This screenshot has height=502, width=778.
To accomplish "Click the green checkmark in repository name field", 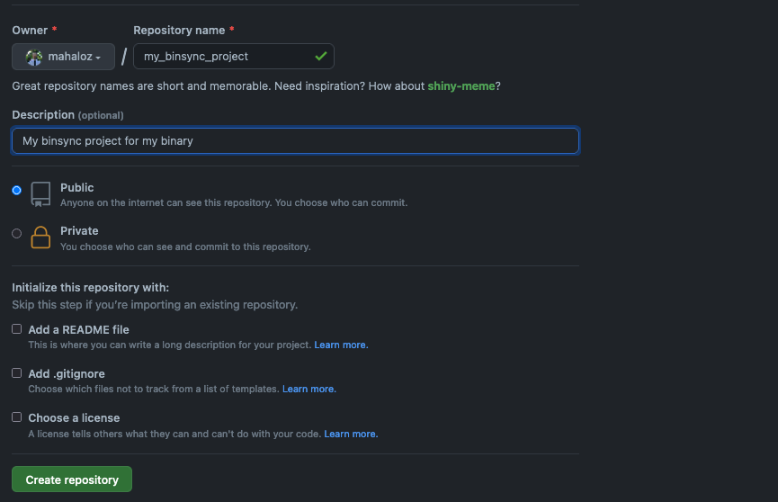I will tap(320, 57).
